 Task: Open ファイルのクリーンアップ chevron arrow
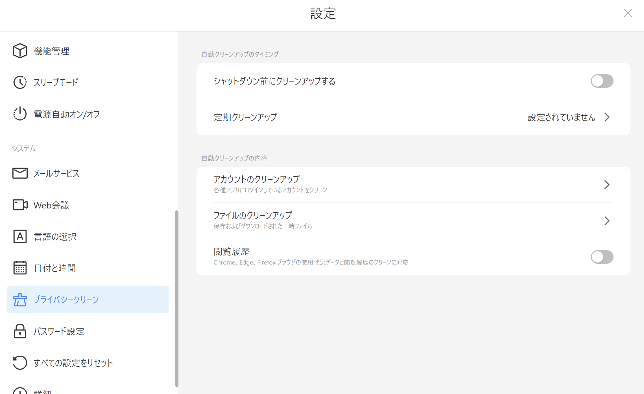pos(607,221)
